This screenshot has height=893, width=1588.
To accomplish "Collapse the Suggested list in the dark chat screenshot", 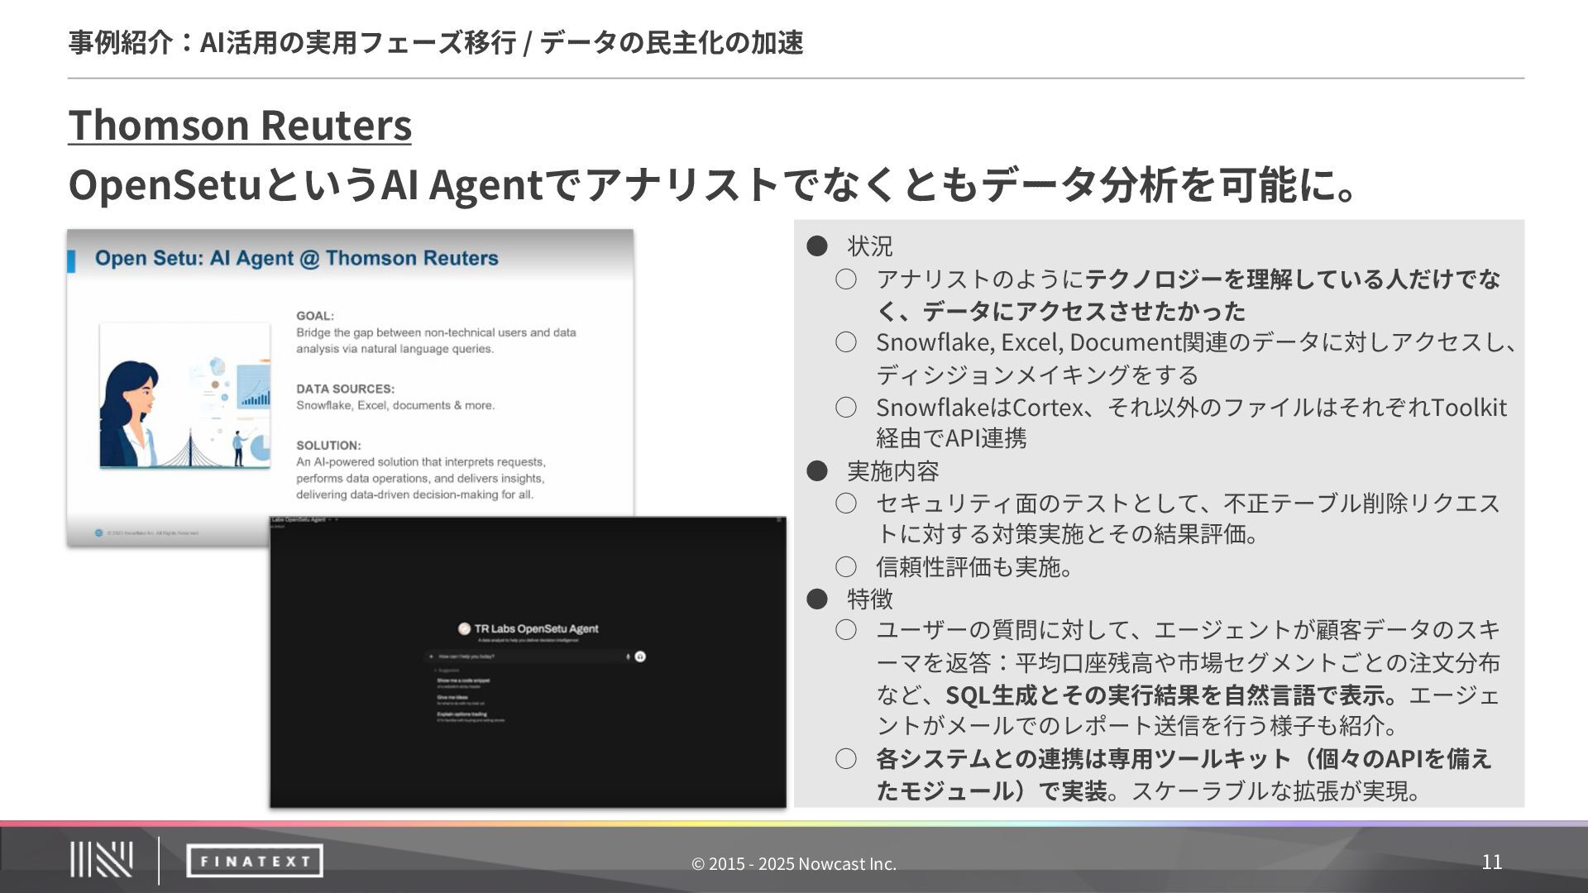I will click(447, 671).
